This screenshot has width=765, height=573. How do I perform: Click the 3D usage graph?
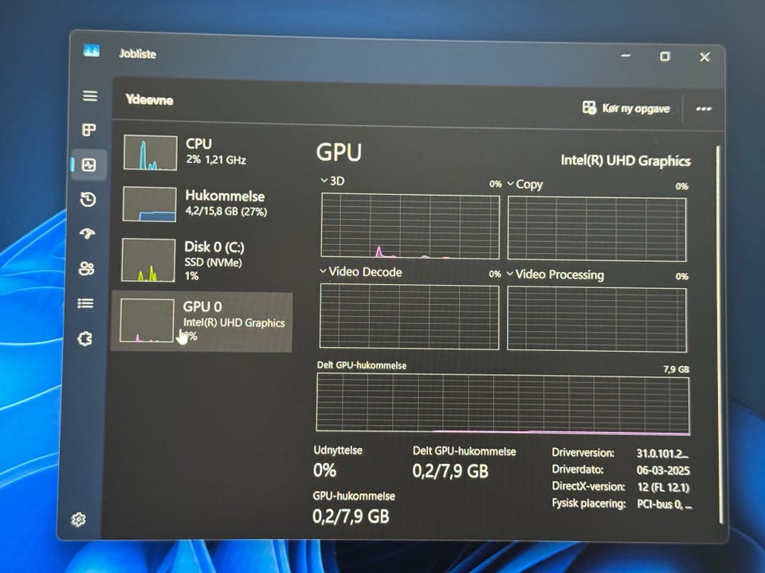tap(410, 225)
